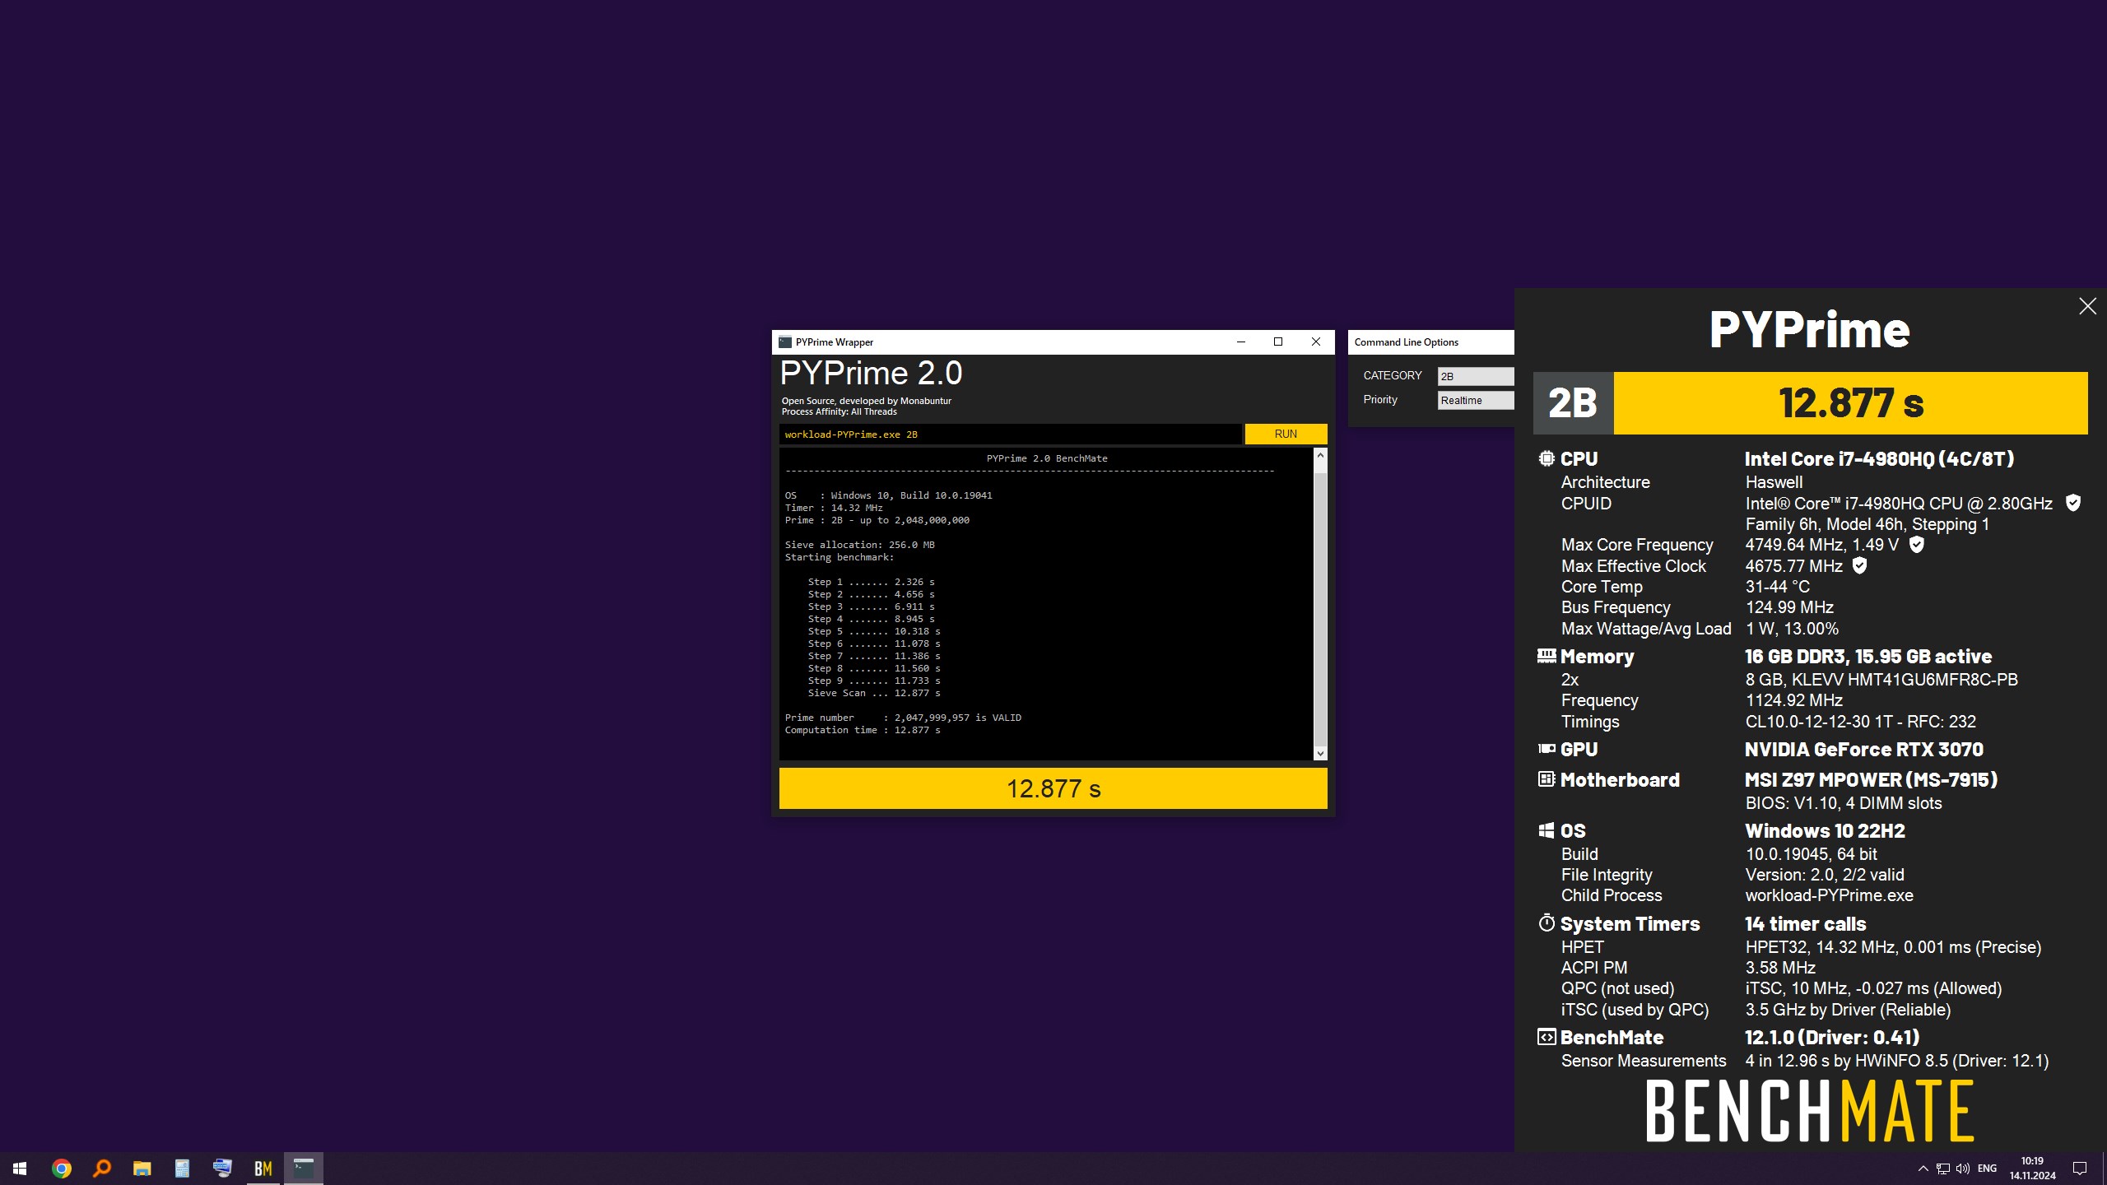Maximize the PYPrime Wrapper window
2107x1185 pixels.
pyautogui.click(x=1278, y=342)
